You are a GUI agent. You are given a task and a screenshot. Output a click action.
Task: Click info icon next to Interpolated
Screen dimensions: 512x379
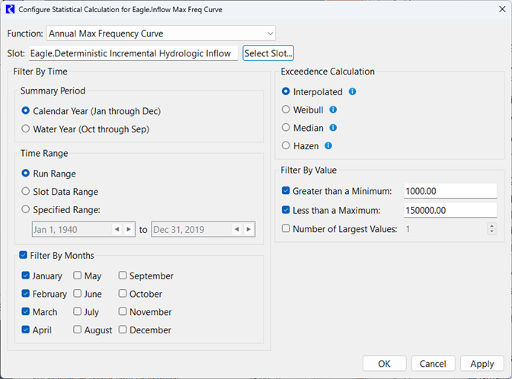point(352,92)
